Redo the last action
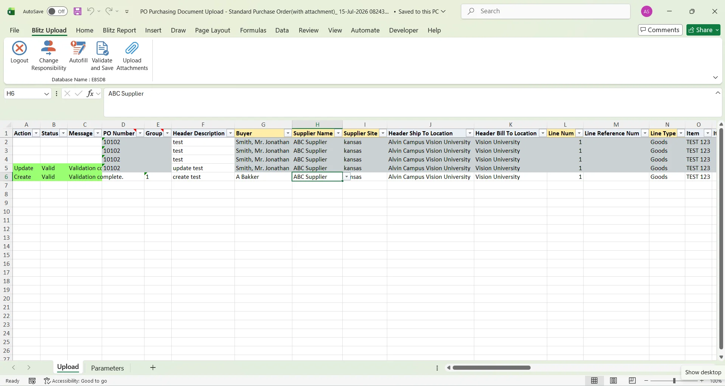Image resolution: width=725 pixels, height=386 pixels. 109,11
